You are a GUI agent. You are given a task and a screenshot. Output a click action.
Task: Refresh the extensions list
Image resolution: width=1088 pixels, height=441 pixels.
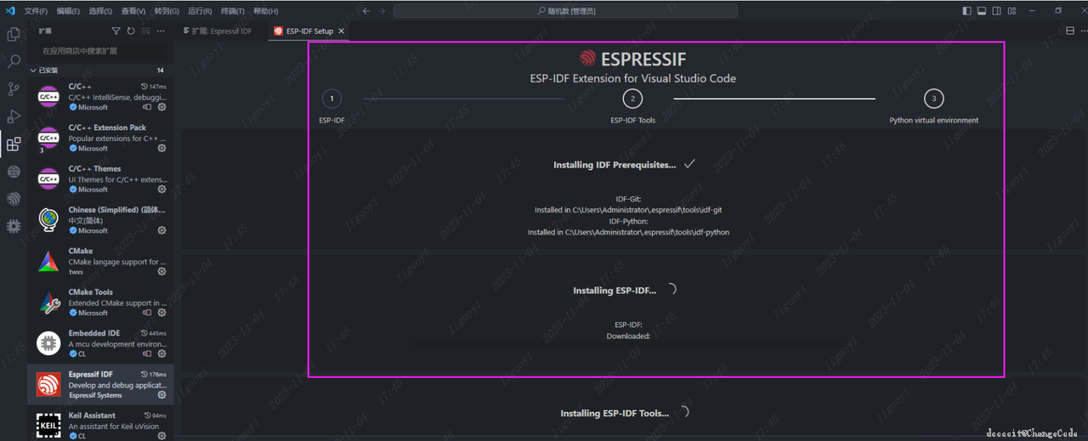[x=131, y=31]
